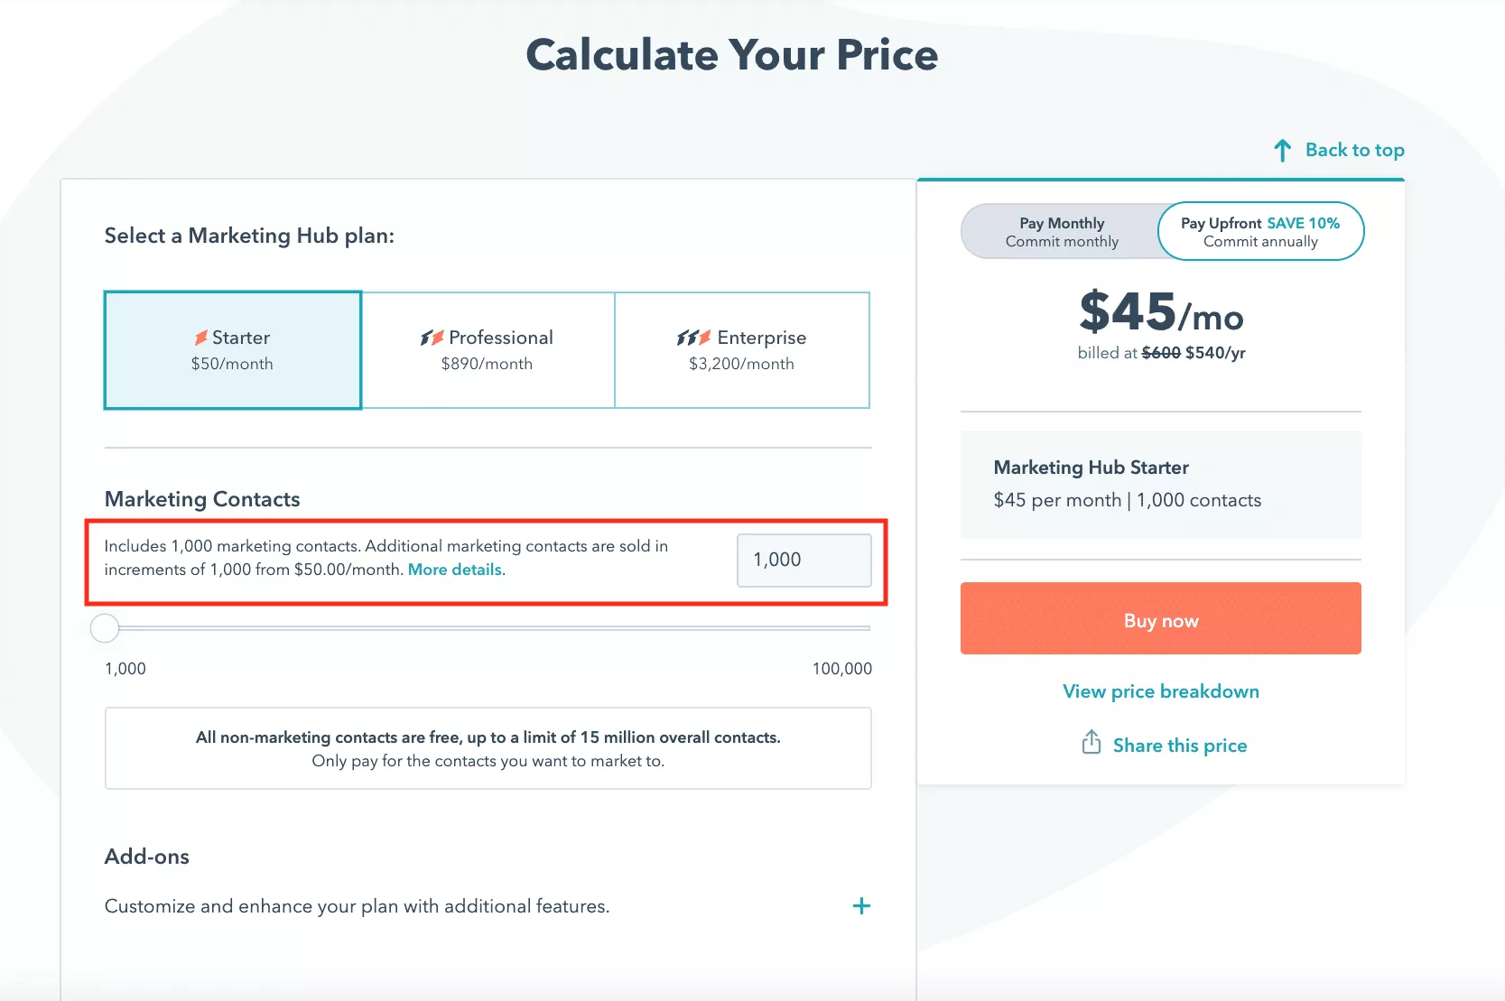
Task: Choose the Enterprise $3,200/month plan
Action: point(742,350)
